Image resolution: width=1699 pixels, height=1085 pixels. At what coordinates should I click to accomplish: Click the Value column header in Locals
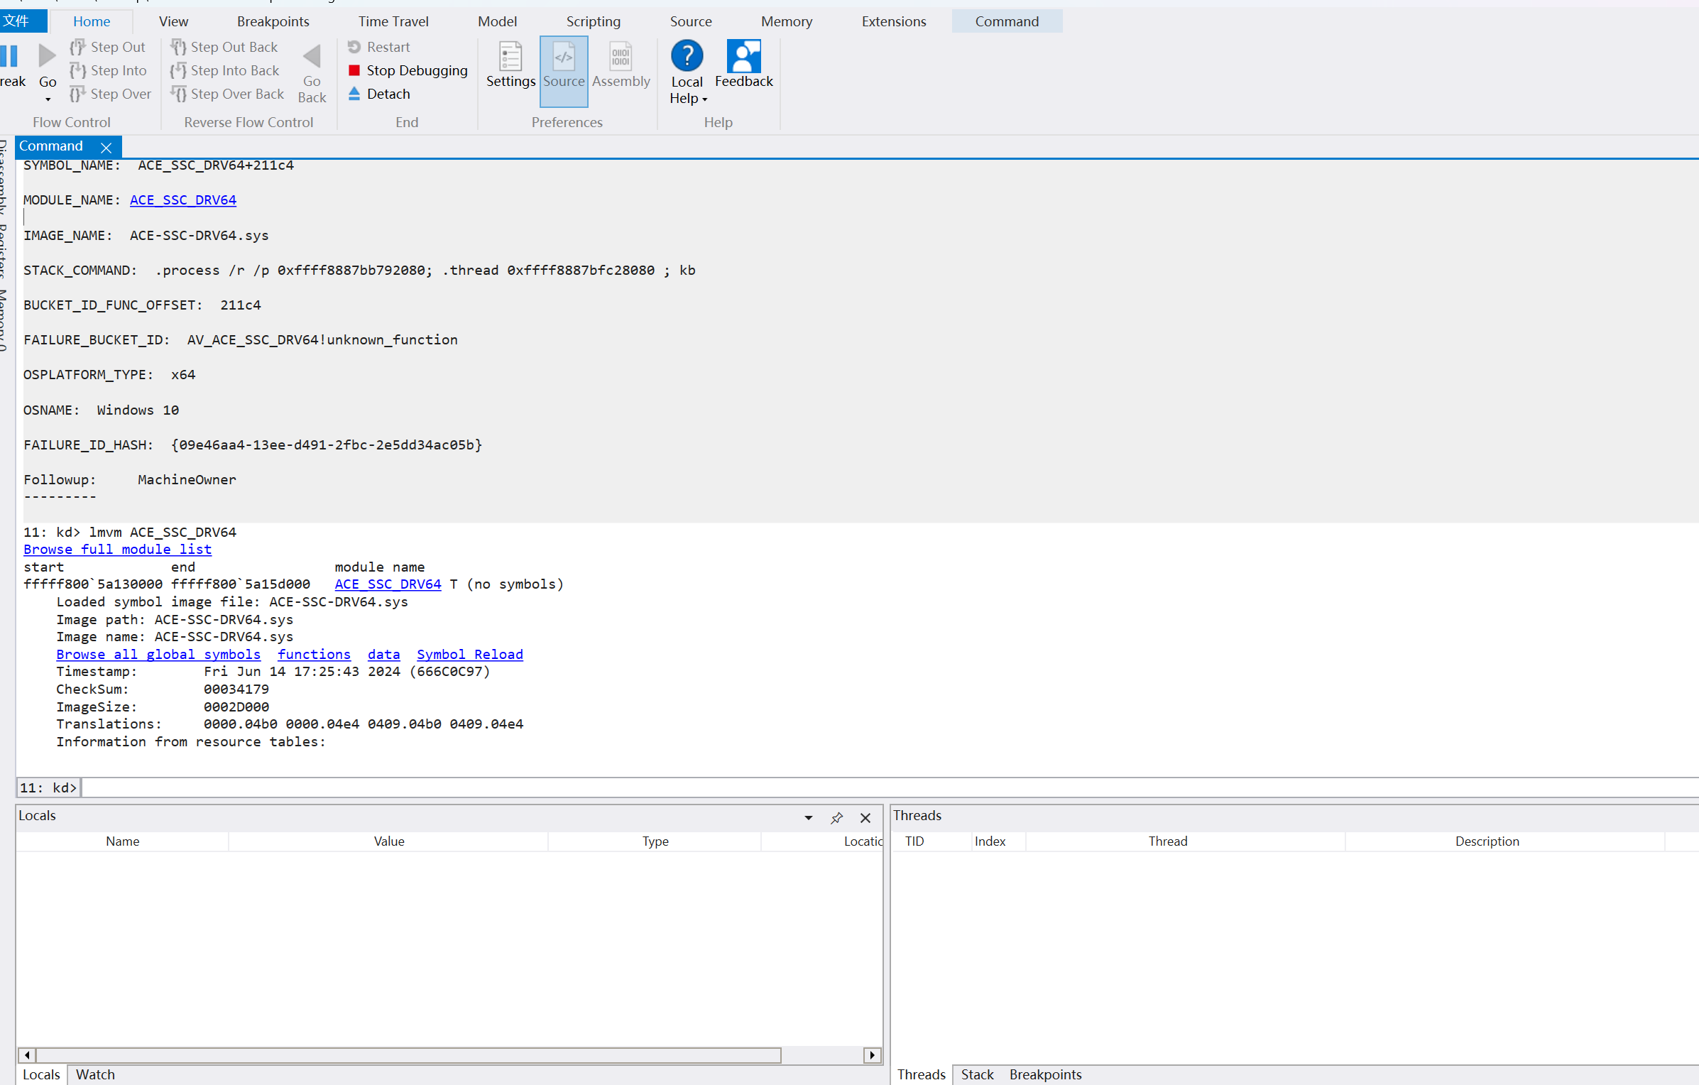tap(388, 841)
